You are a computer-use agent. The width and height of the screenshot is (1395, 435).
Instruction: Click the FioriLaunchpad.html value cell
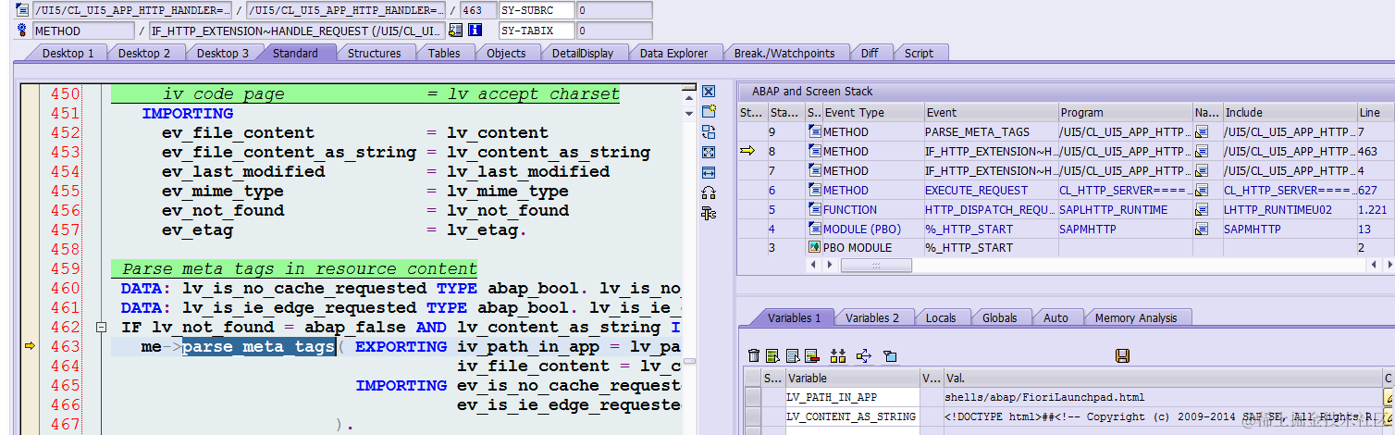click(x=1162, y=397)
